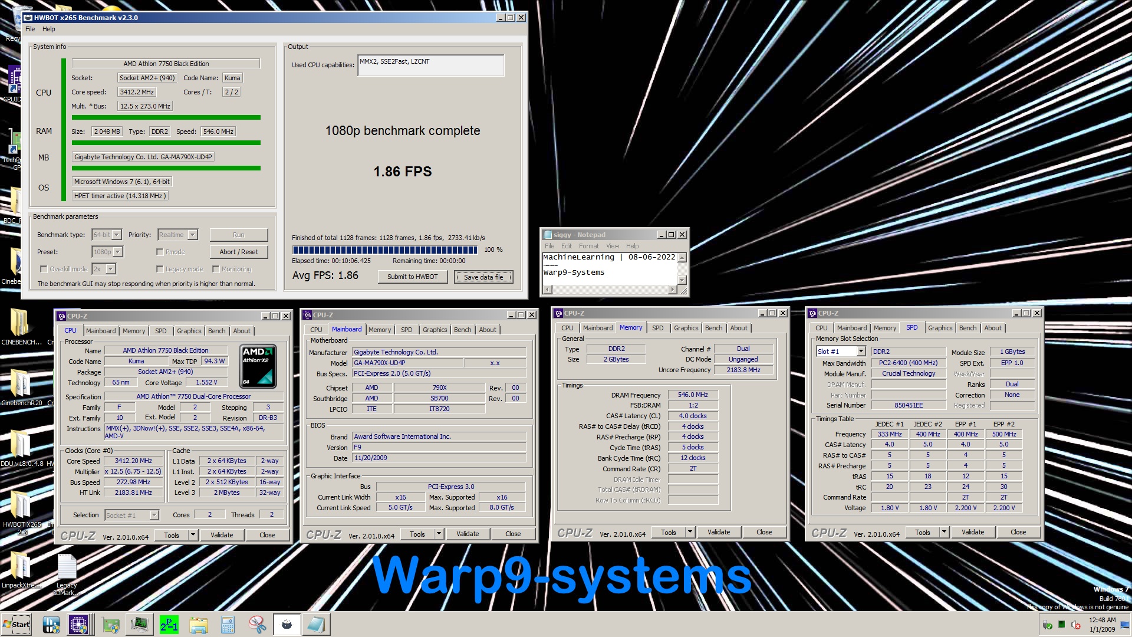
Task: Click the Run button
Action: click(x=239, y=235)
